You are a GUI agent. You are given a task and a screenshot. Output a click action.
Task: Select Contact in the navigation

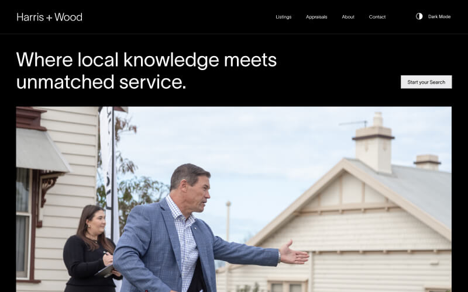(377, 17)
